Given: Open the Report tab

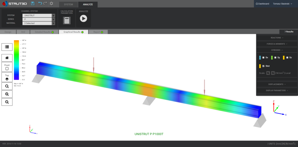Looking at the screenshot, I should 98,32.
